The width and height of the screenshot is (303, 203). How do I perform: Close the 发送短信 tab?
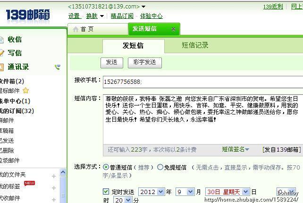point(173,29)
